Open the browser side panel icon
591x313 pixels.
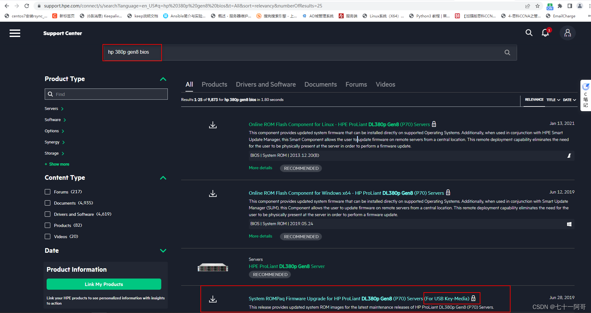(x=570, y=6)
